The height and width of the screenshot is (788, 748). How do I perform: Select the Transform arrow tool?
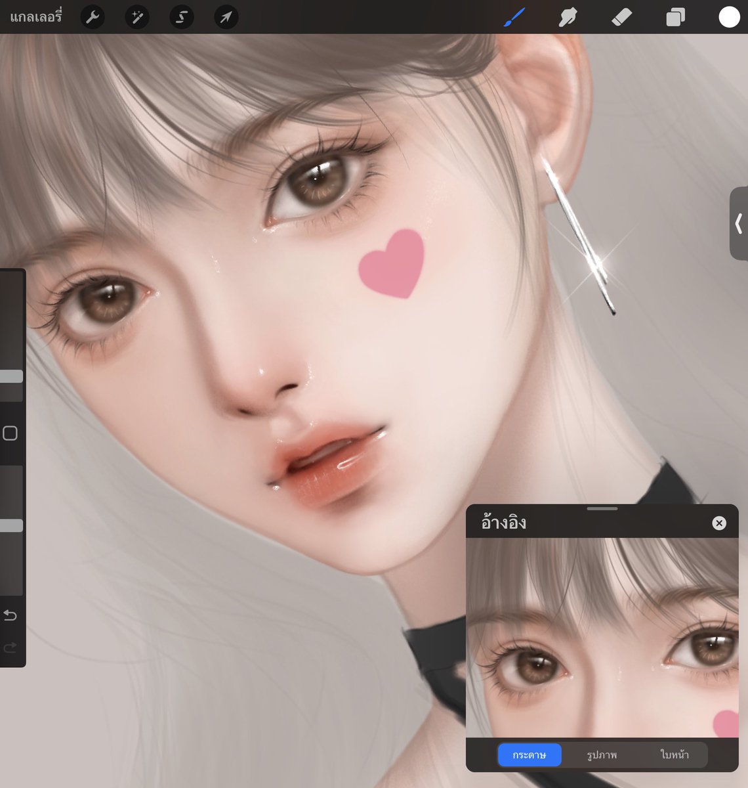pos(226,17)
